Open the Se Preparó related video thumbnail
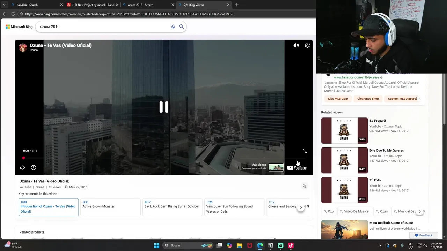447x251 pixels. coord(344,130)
